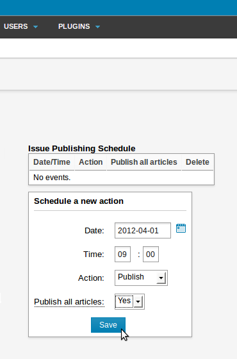
Task: Select the No events row
Action: [x=121, y=178]
